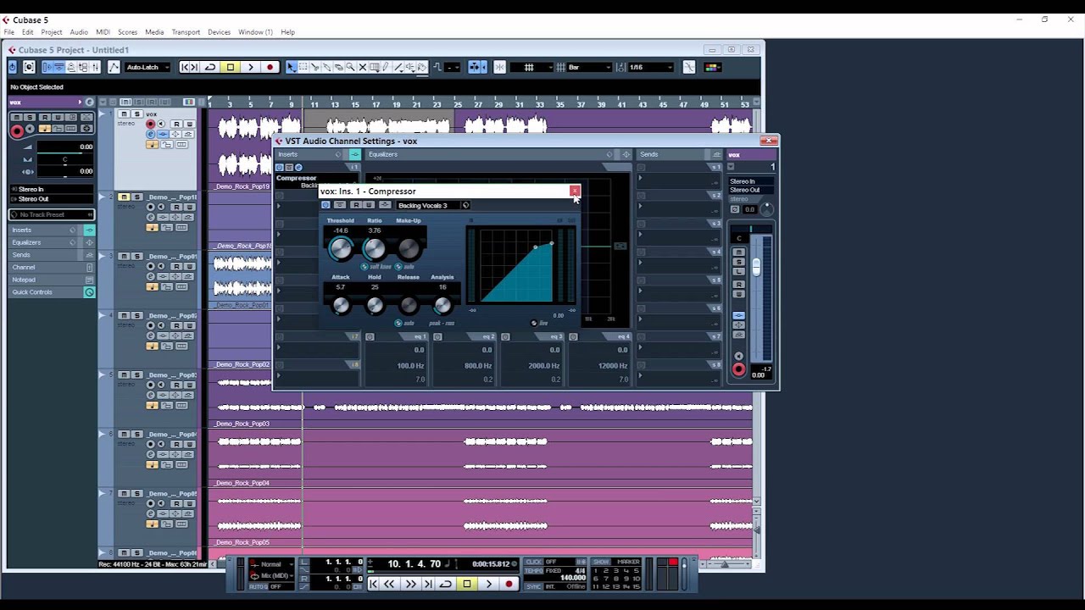Open Stereo Out output routing in channel settings
Viewport: 1085px width, 610px height.
751,190
